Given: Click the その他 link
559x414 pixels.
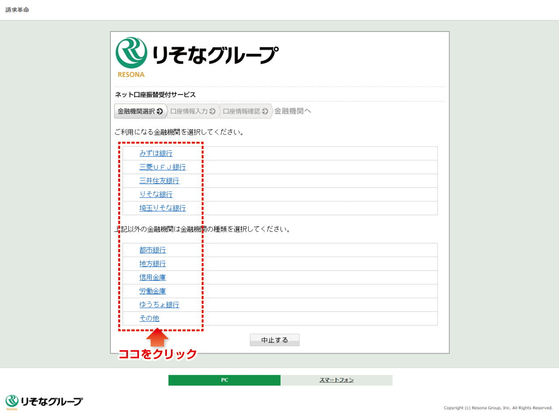Looking at the screenshot, I should [149, 318].
